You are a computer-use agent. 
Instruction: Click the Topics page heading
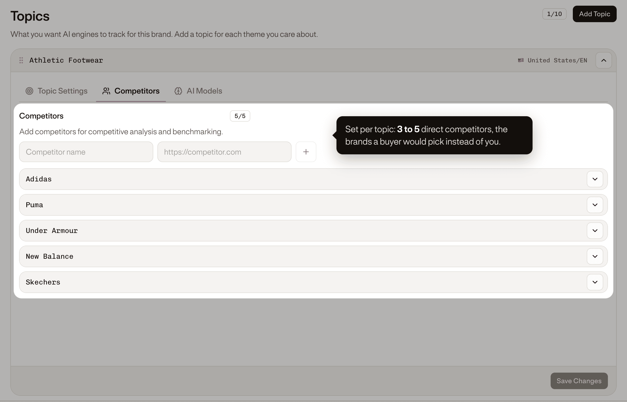point(30,16)
